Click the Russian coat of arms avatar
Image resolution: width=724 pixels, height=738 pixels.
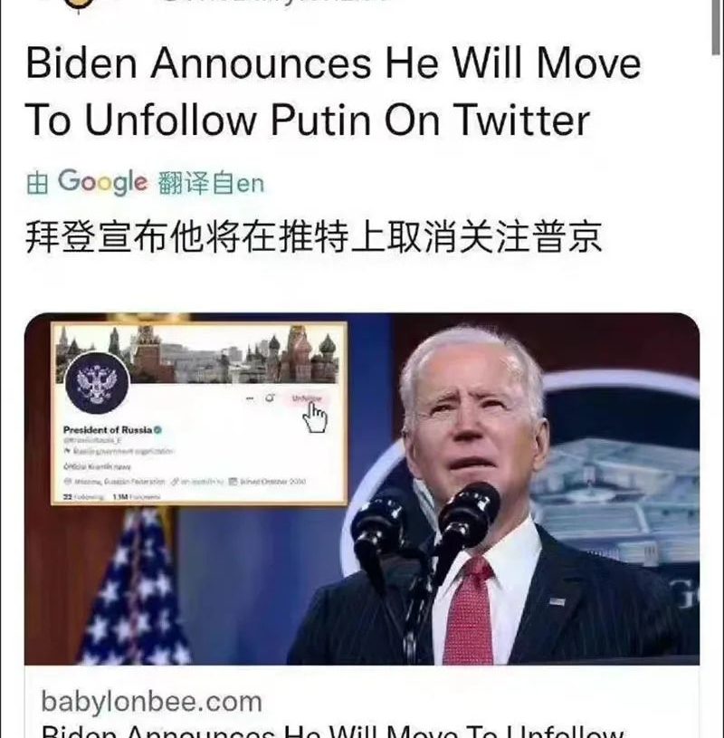[98, 383]
